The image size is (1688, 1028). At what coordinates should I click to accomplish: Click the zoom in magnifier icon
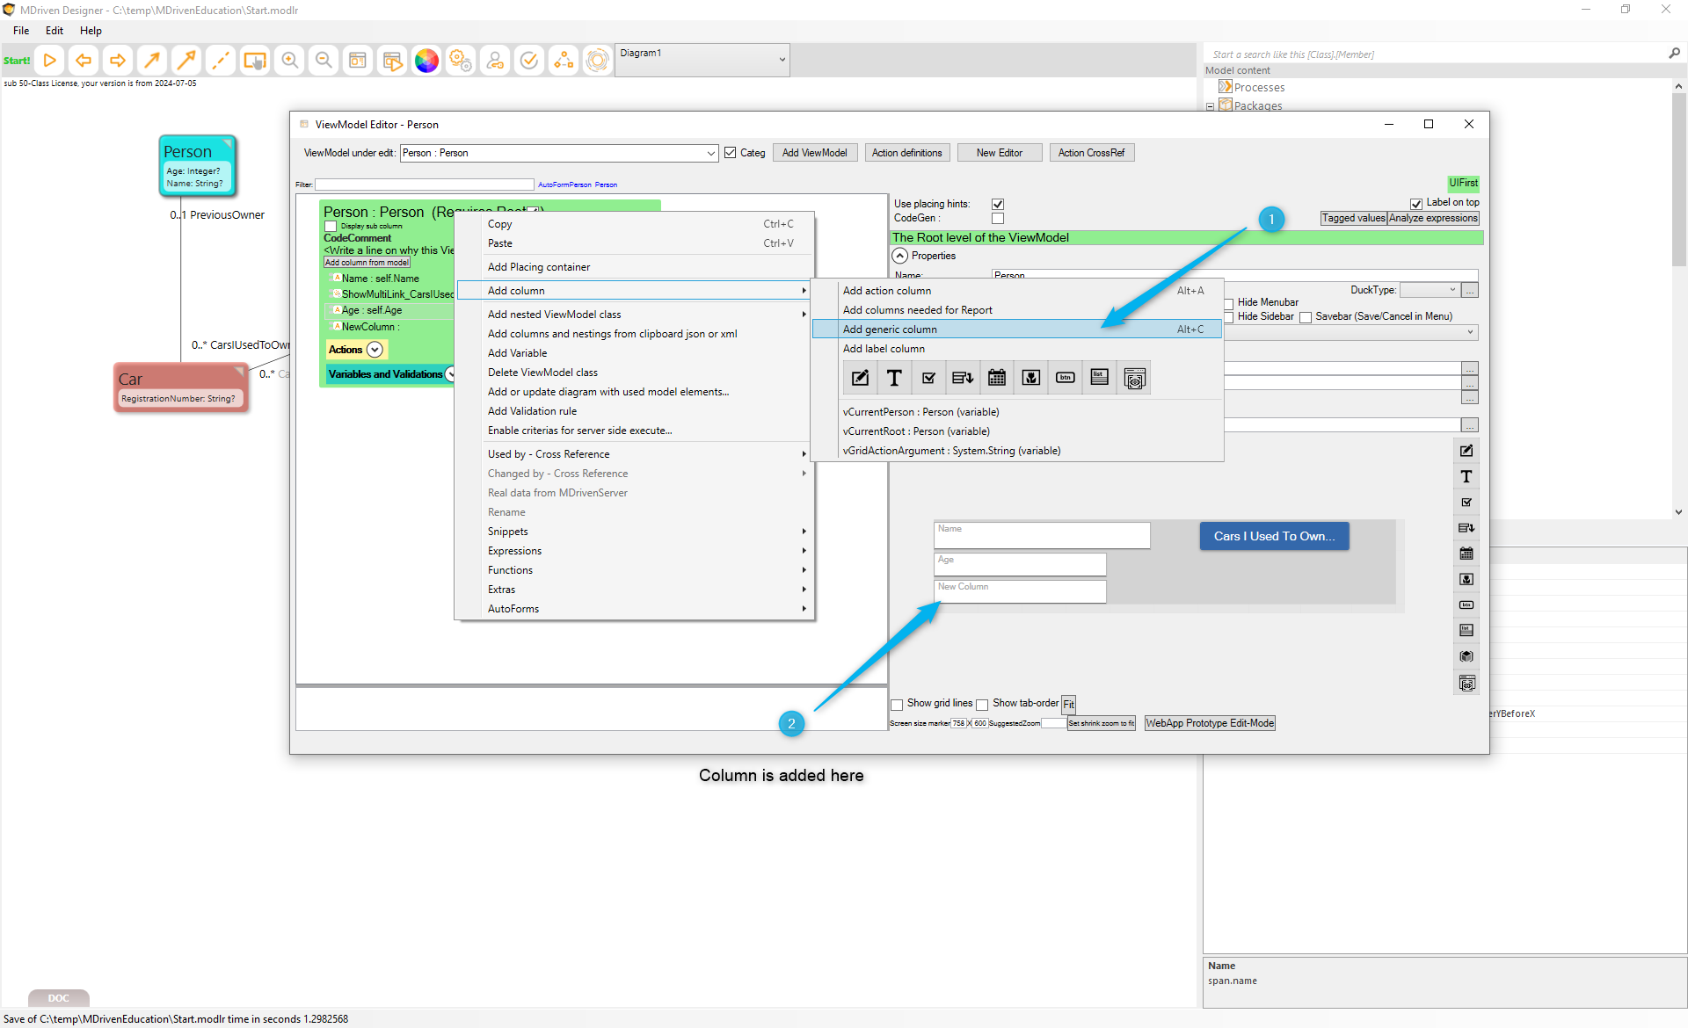[x=289, y=61]
